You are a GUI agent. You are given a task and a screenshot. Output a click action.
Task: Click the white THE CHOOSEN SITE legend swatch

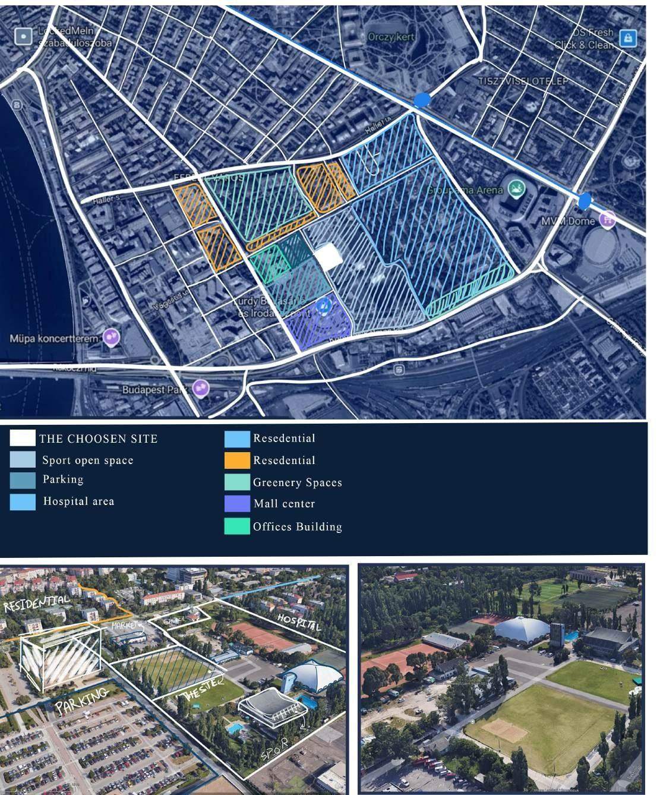(x=22, y=438)
